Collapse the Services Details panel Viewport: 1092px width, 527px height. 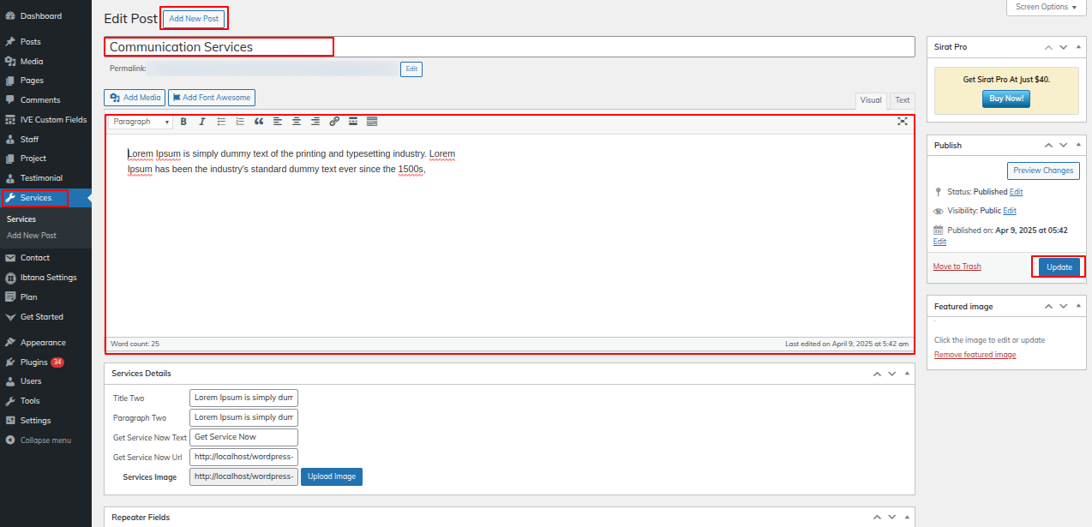point(907,374)
